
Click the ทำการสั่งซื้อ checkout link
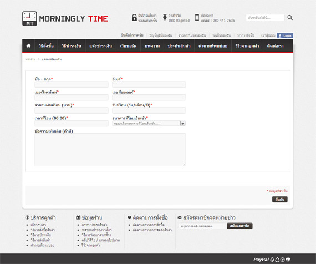246,35
